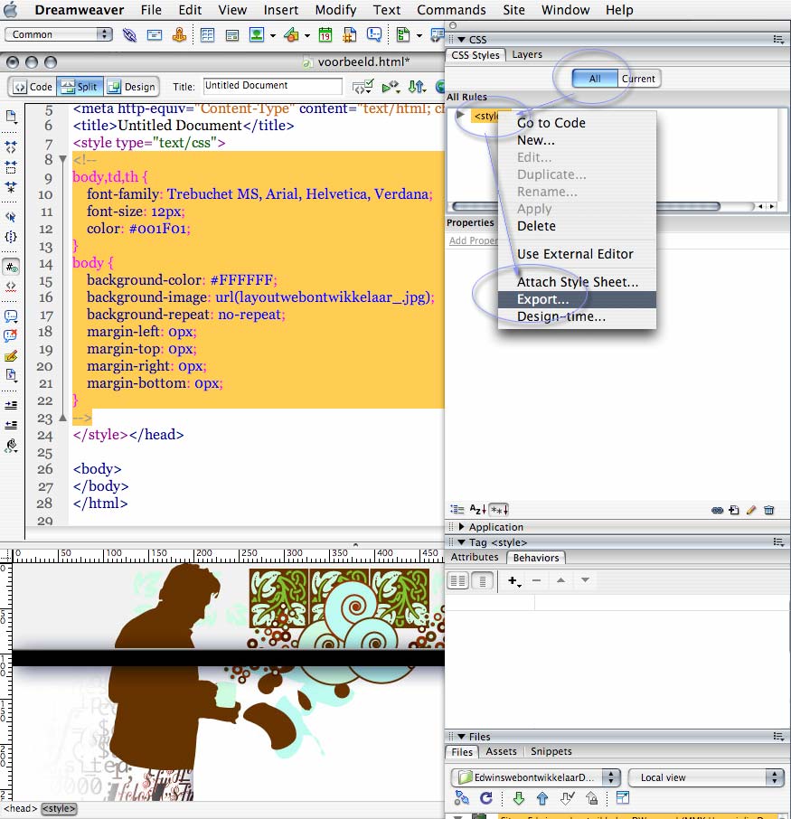Select the Split view button
The width and height of the screenshot is (791, 819).
80,87
